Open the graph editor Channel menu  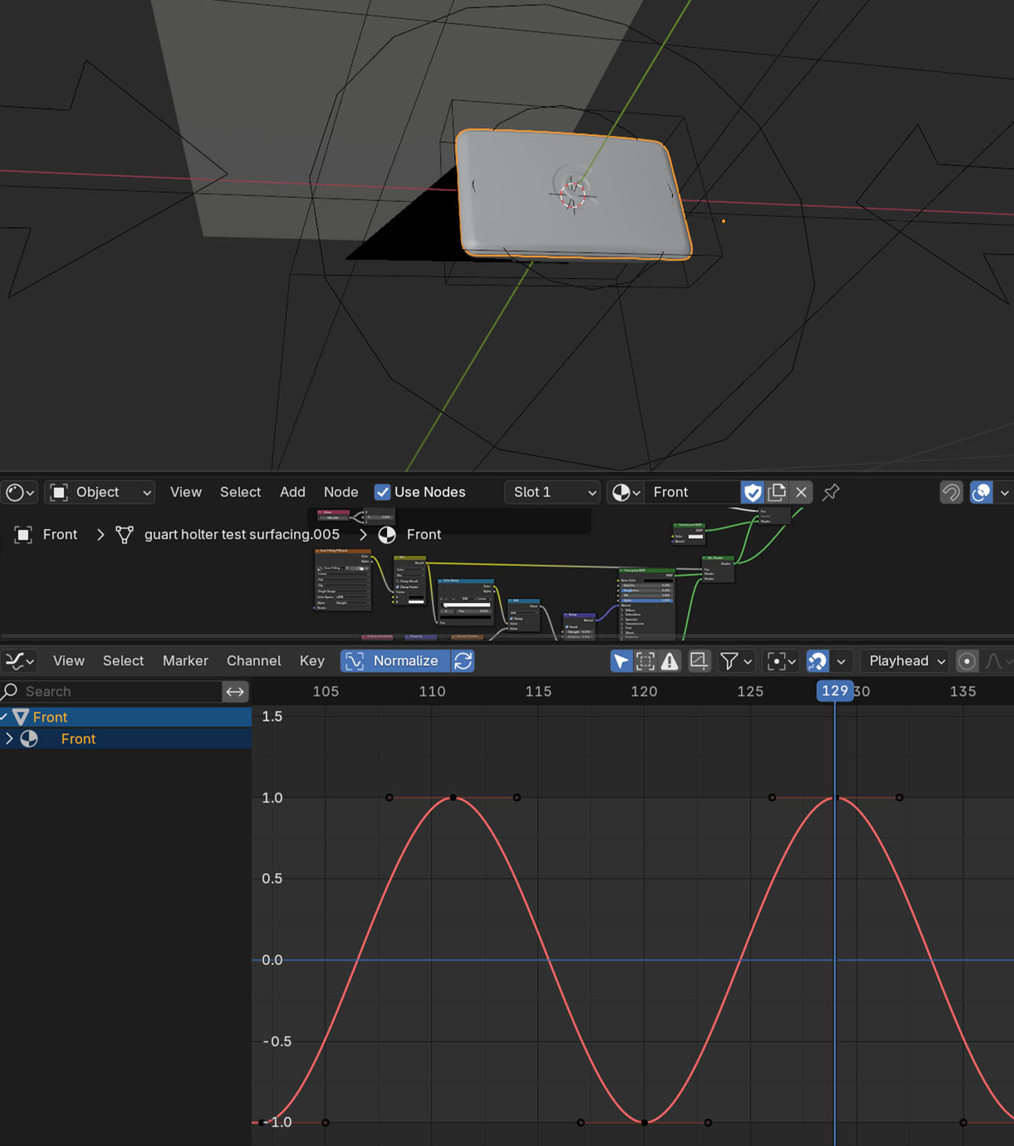(254, 661)
